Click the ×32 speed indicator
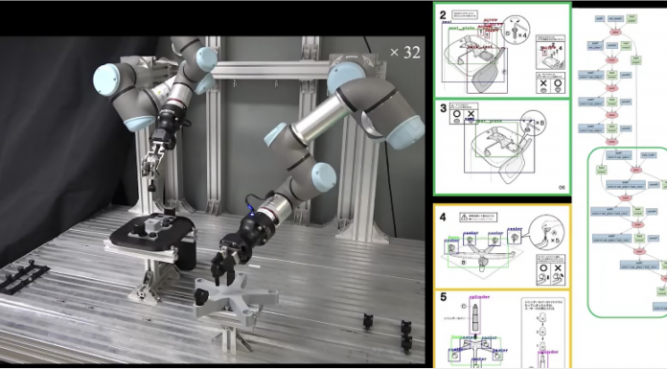This screenshot has width=667, height=369. pyautogui.click(x=405, y=53)
